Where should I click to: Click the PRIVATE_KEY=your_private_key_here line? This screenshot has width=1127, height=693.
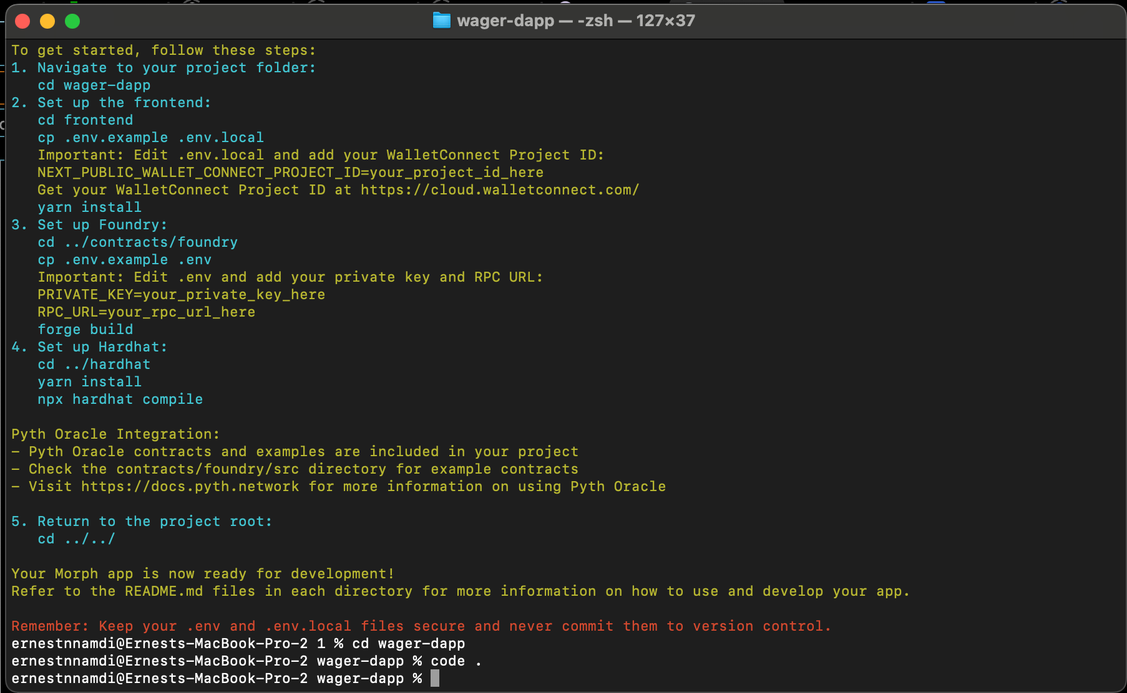[181, 295]
